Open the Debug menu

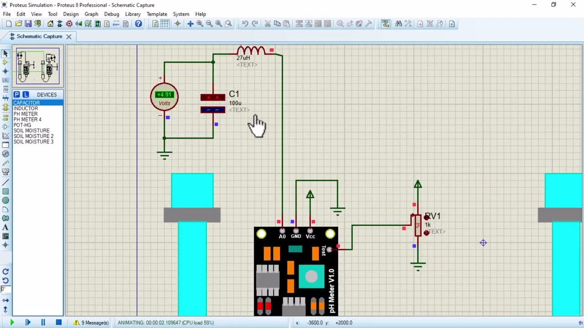[111, 14]
